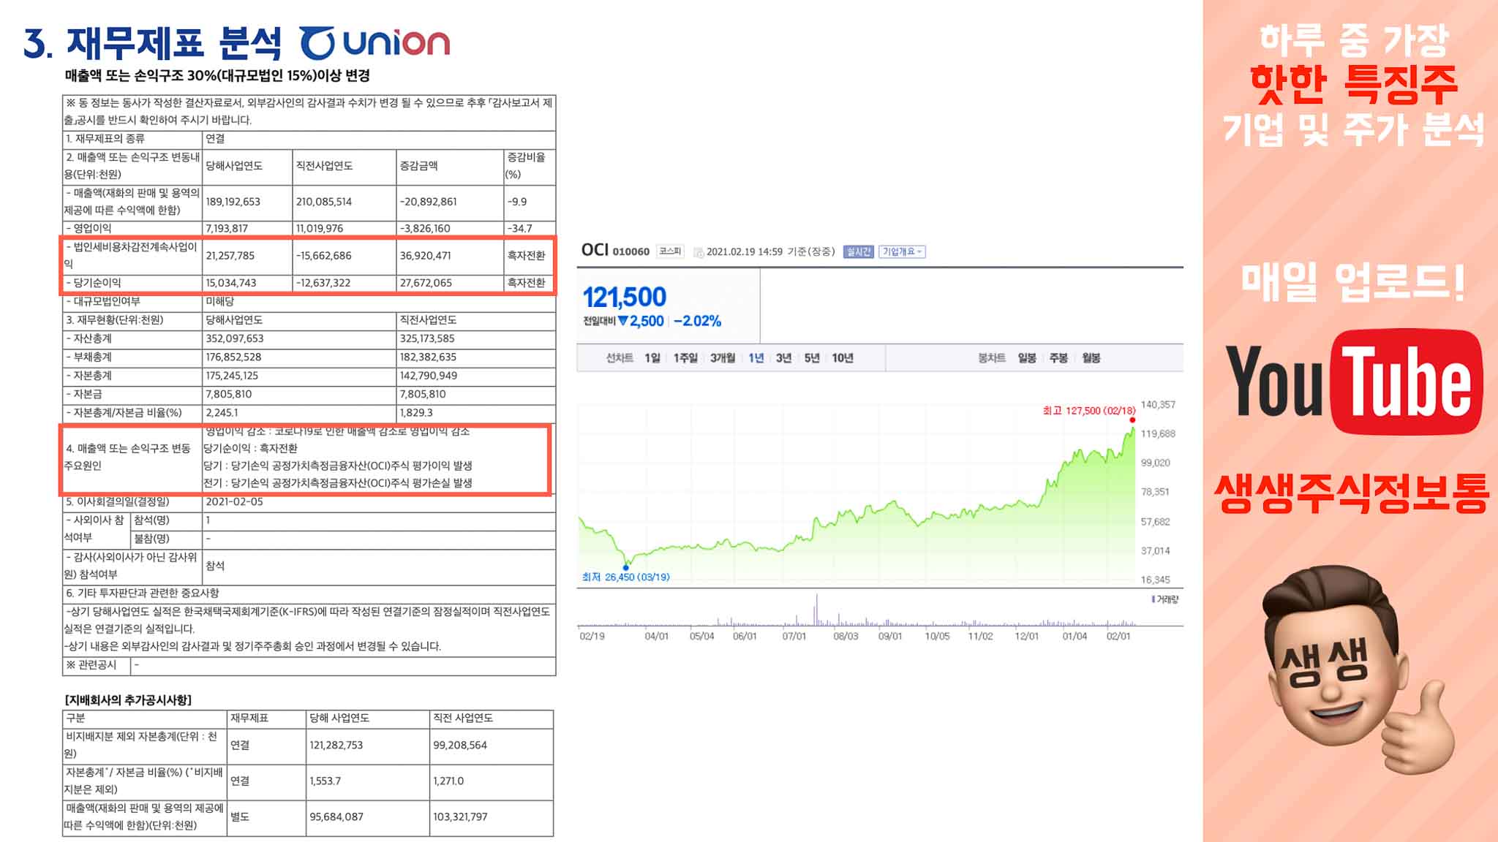Select the 1주일 chart period

point(685,358)
